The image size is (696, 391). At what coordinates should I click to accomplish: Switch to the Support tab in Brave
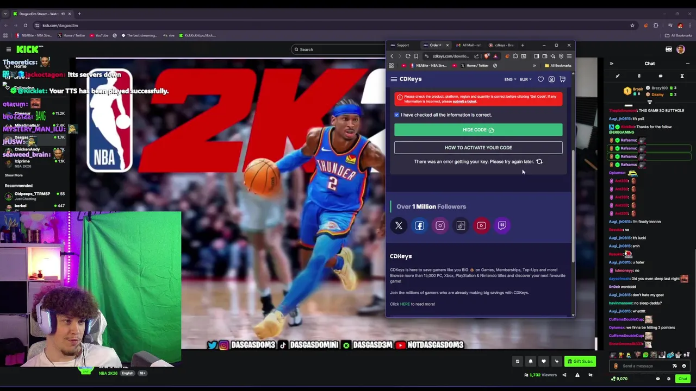[x=402, y=45]
